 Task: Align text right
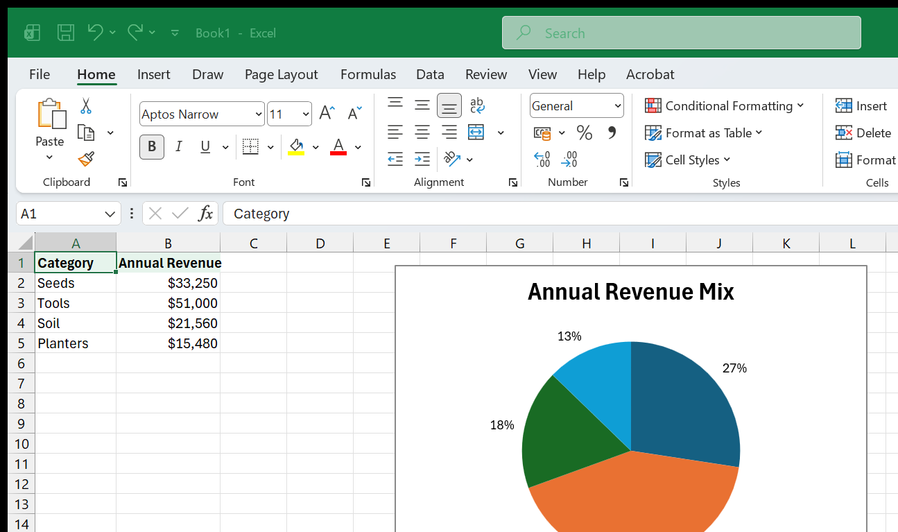(x=449, y=132)
